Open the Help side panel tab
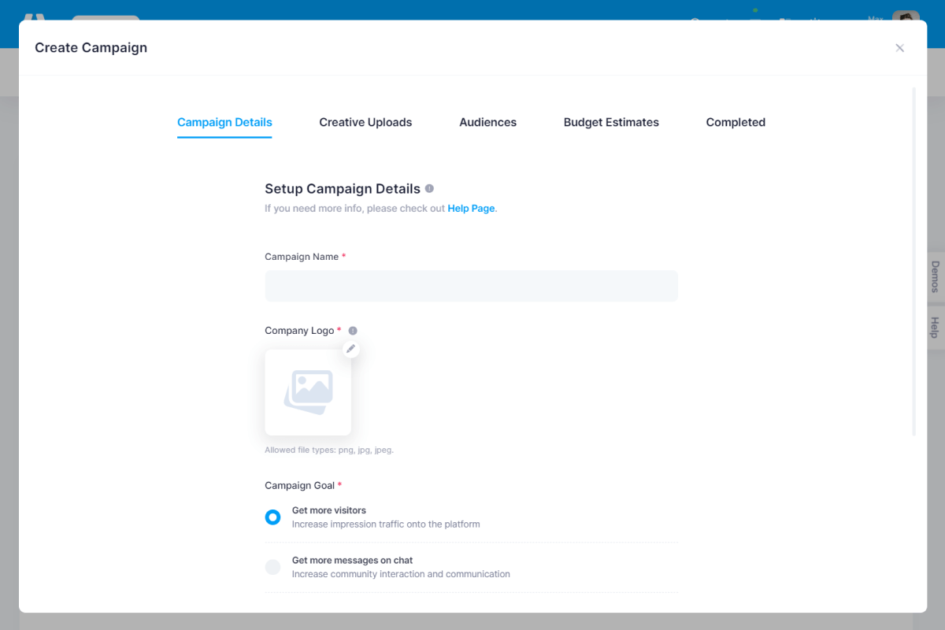Screen dimensions: 945x630 tap(935, 328)
